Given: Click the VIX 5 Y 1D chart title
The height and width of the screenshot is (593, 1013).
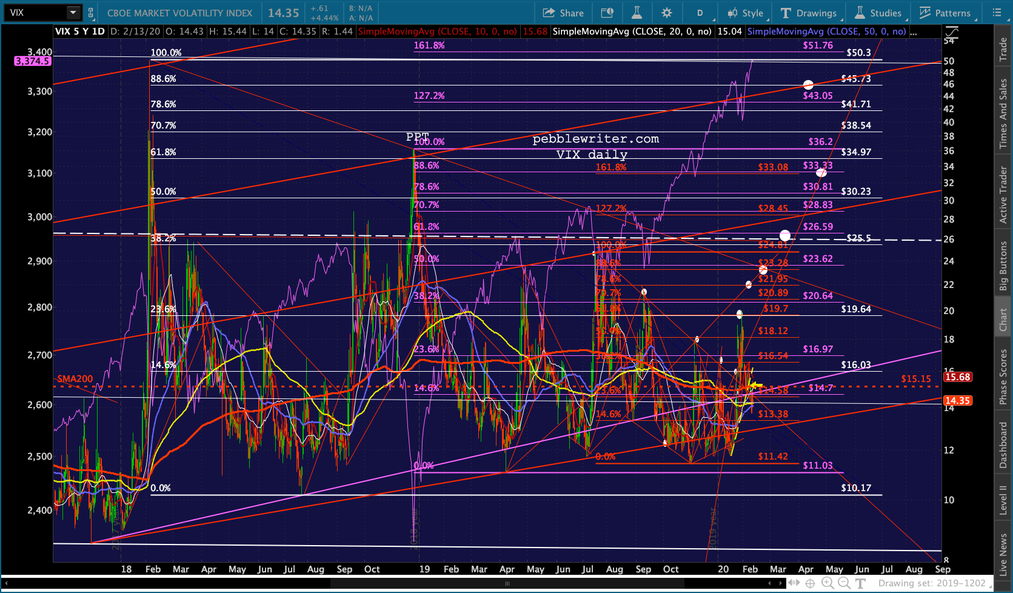Looking at the screenshot, I should (x=80, y=32).
